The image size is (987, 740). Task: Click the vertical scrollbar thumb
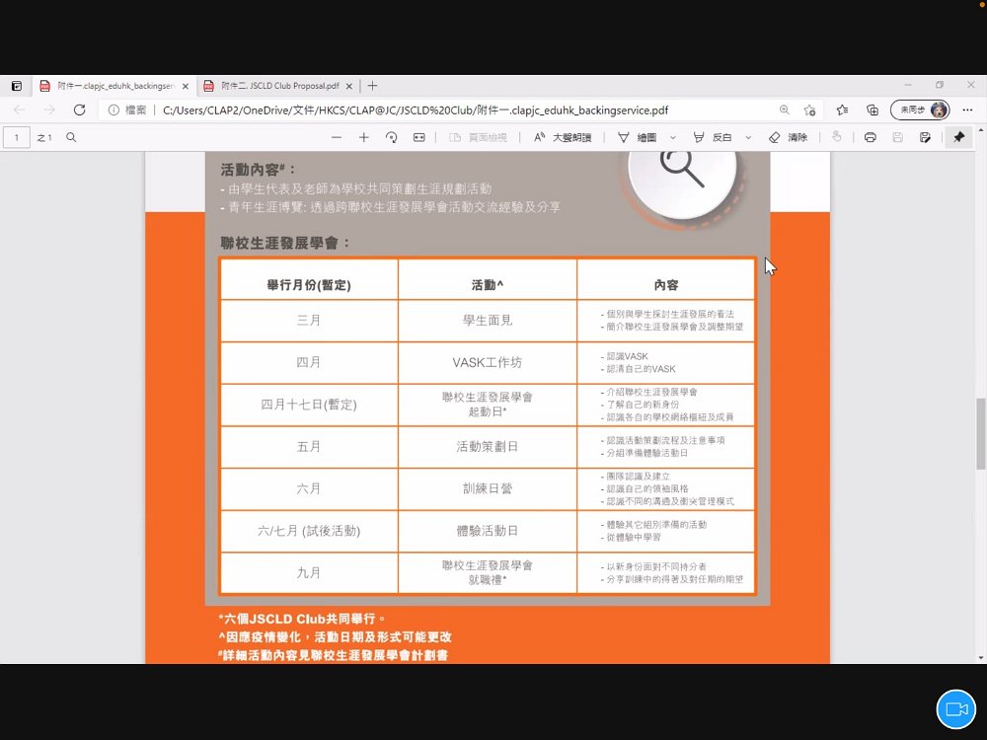coord(981,433)
